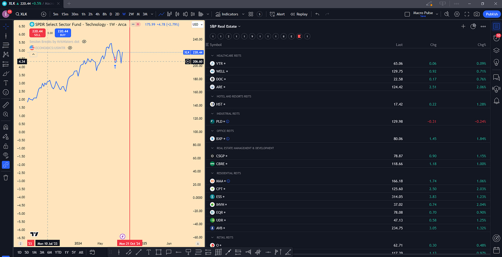Hide all drawings with eye icon
Viewport: 502px width, 257px height.
tap(6, 155)
